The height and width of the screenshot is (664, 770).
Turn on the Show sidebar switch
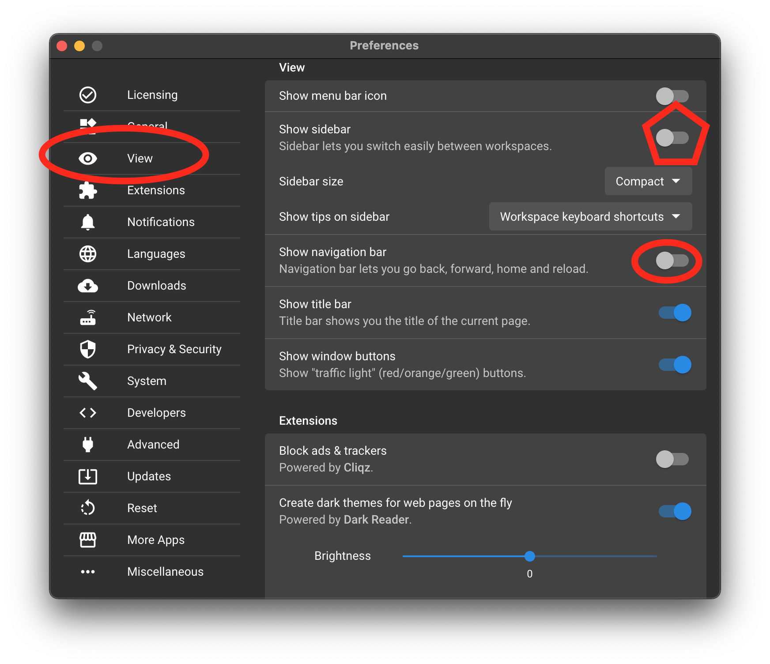point(672,138)
